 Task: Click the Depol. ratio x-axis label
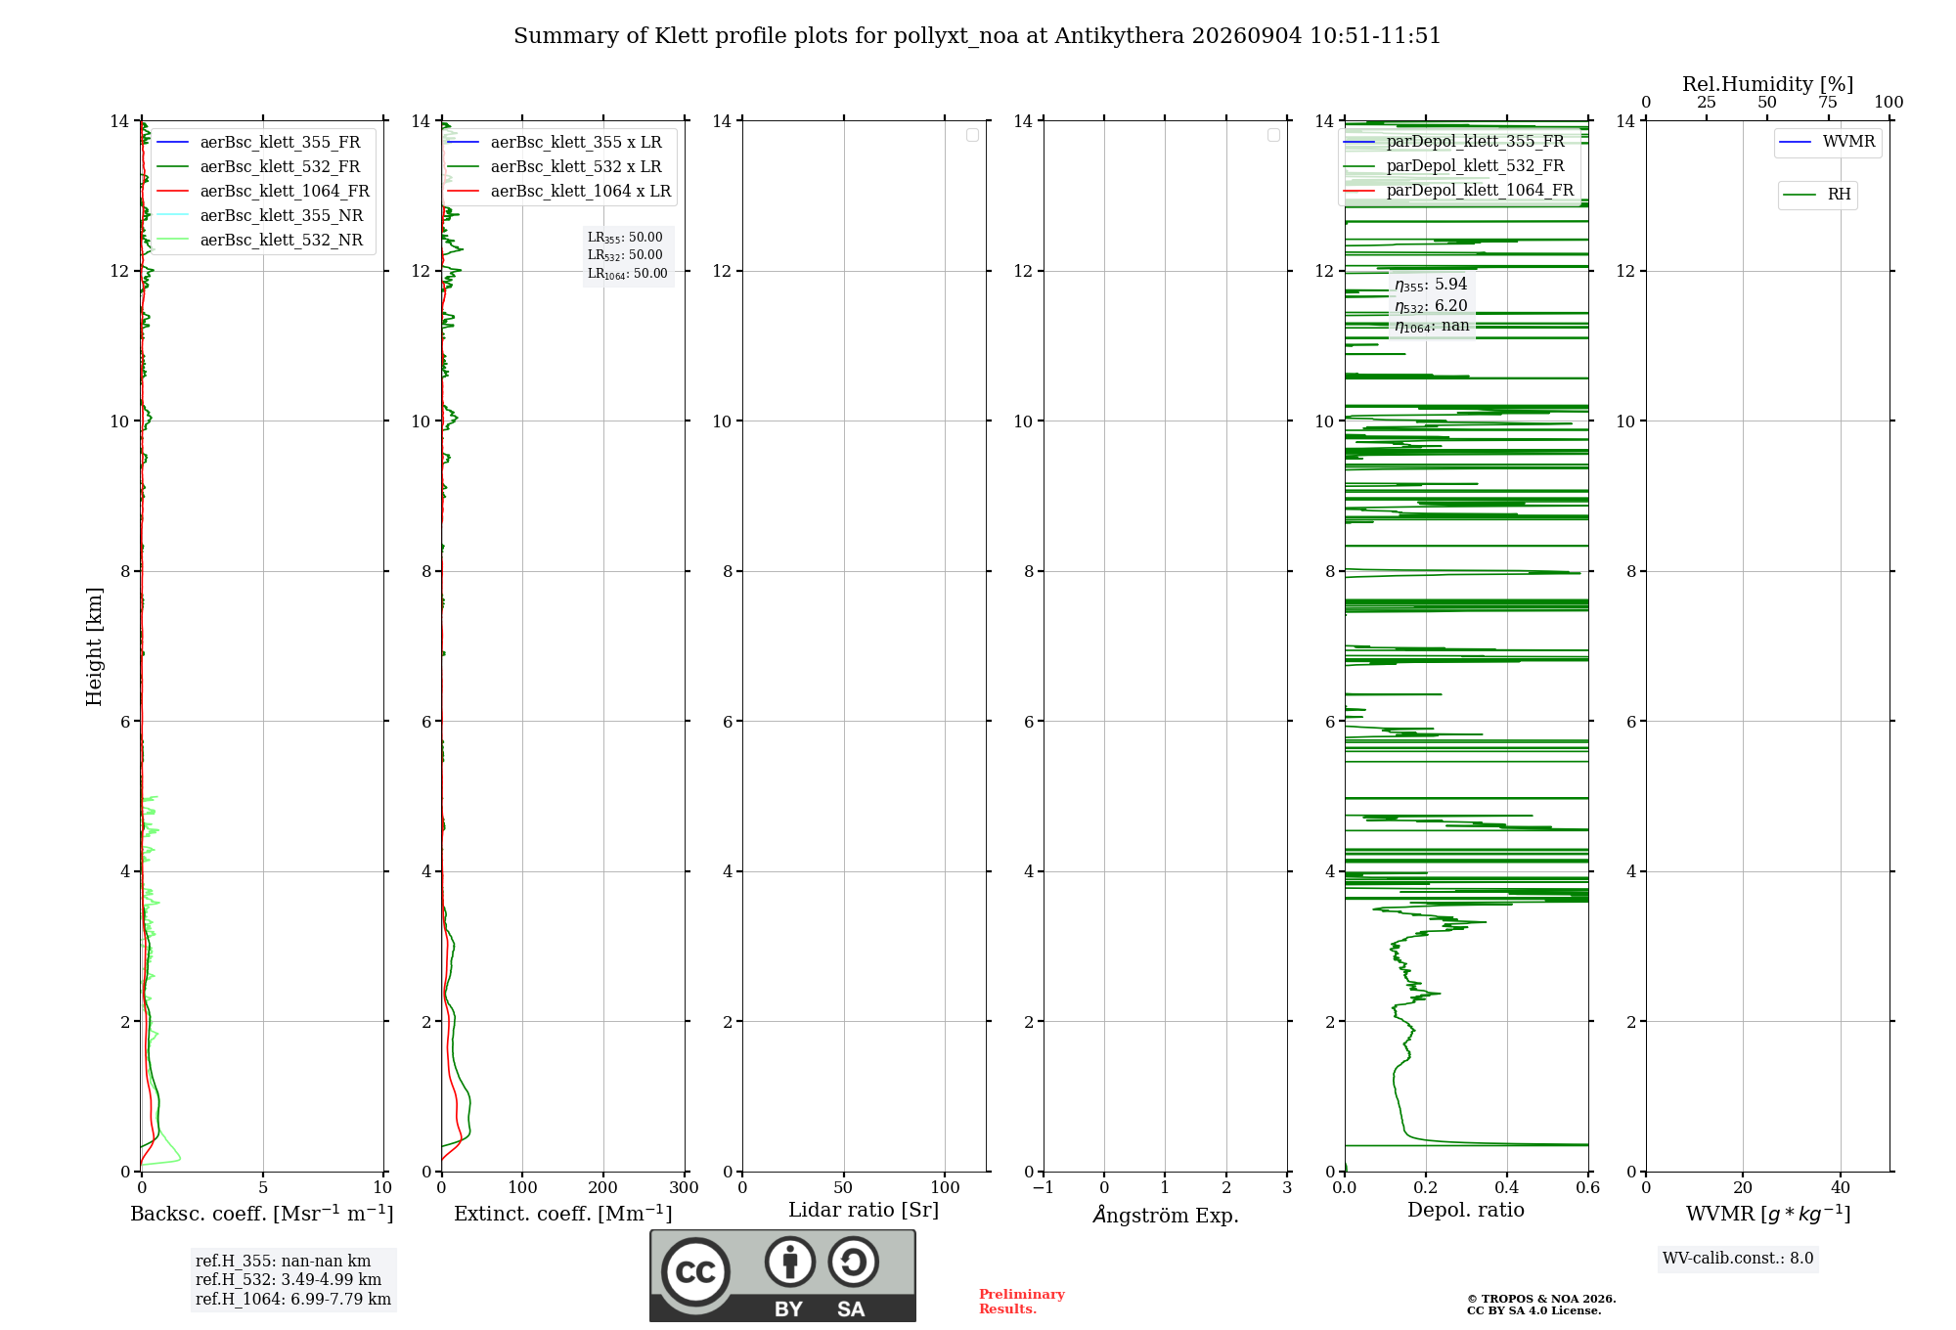[1466, 1211]
